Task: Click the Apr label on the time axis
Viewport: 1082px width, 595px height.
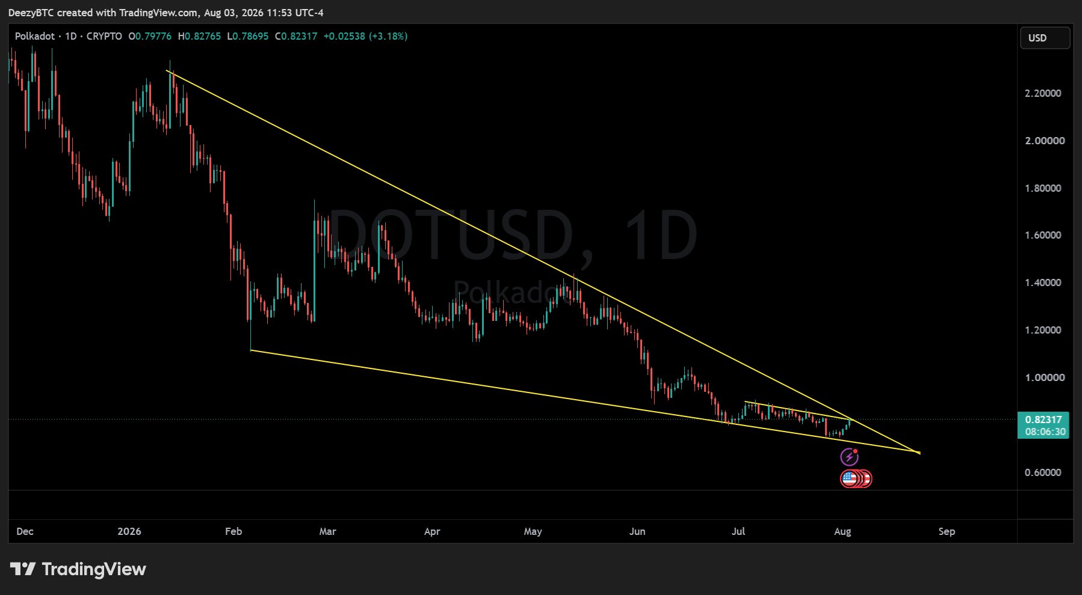Action: (x=432, y=531)
